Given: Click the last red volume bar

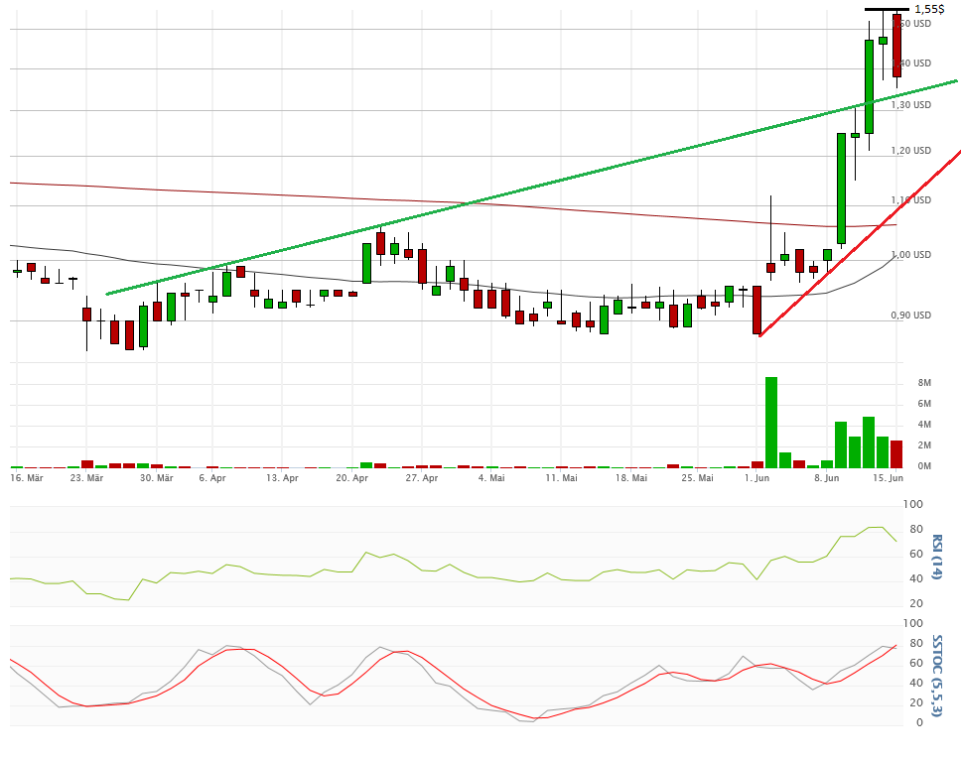Looking at the screenshot, I should coord(896,453).
